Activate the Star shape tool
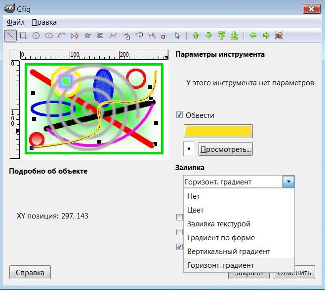Viewport: 325px width, 290px height. pos(87,36)
